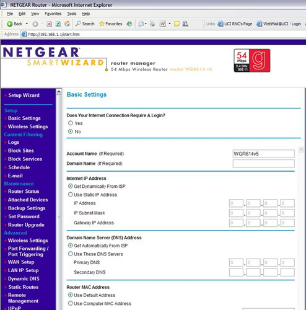Select Use Static IP Address
Viewport: 306px width, 310px height.
[71, 195]
